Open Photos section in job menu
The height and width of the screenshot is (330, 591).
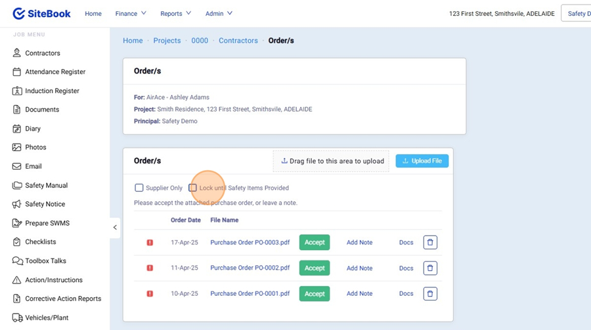(x=35, y=148)
